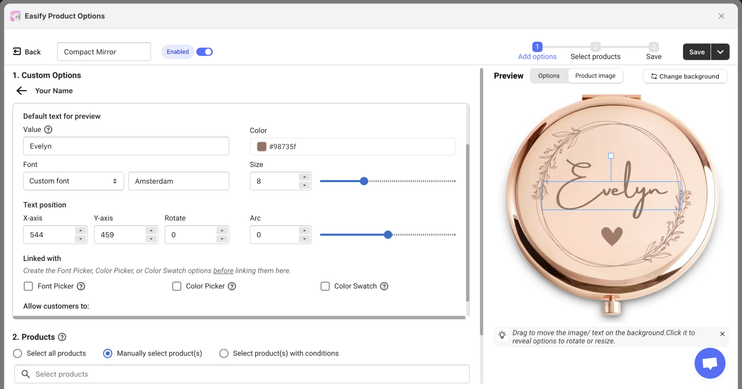742x389 pixels.
Task: Click the Color Swatch help icon
Action: [384, 286]
